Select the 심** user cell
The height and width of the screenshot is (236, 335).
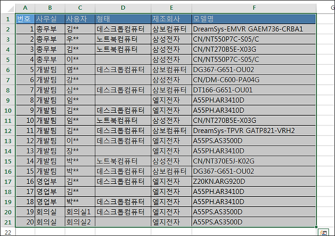80,90
